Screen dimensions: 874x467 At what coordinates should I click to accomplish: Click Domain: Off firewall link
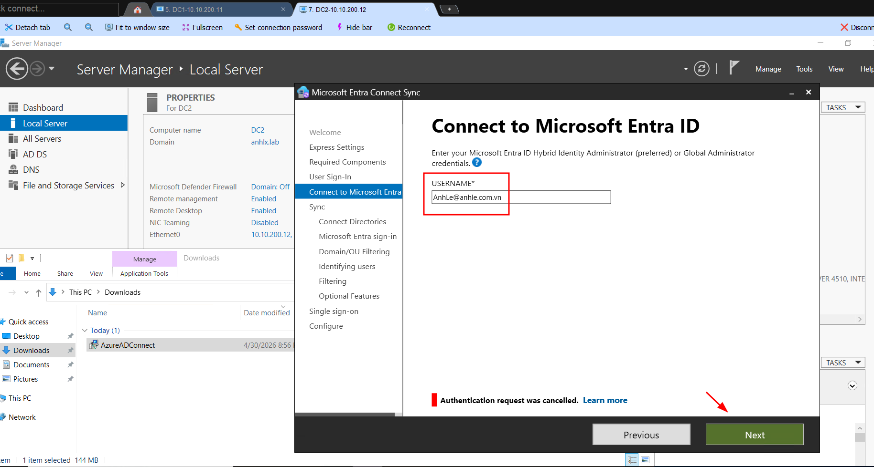(x=270, y=187)
